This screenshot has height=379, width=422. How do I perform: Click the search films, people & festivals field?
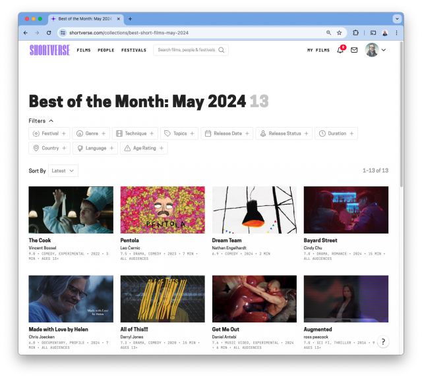click(187, 50)
